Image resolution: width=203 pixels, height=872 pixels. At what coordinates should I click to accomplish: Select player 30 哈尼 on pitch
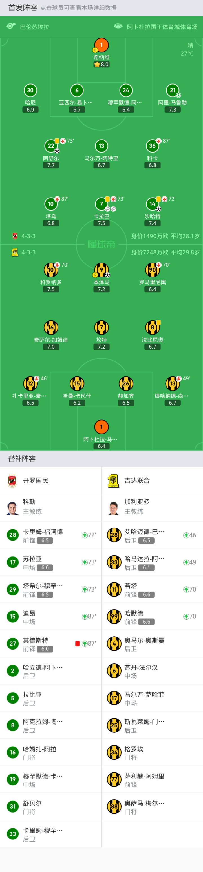coord(30,90)
